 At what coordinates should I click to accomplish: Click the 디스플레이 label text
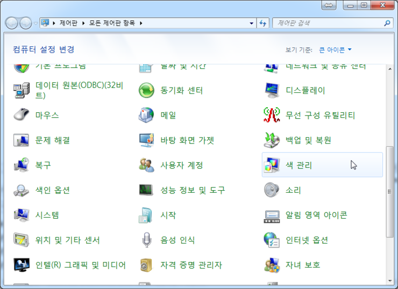(305, 90)
